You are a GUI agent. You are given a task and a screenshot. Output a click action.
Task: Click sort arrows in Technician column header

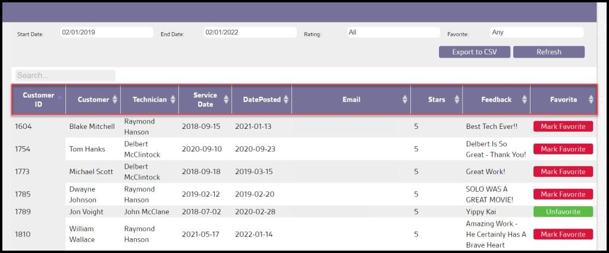pyautogui.click(x=173, y=100)
